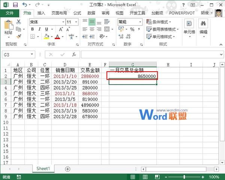The height and width of the screenshot is (180, 225).
Task: Click inside the formula bar input
Action: 150,54
